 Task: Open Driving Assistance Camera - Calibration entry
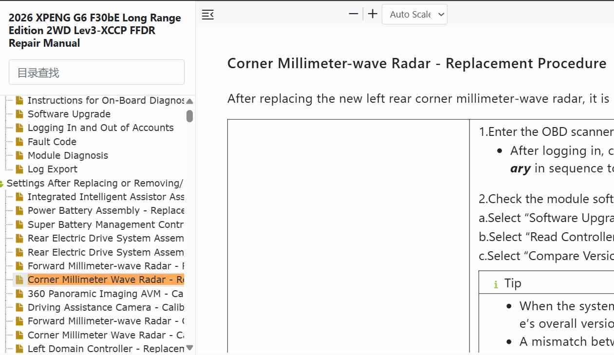click(x=106, y=307)
